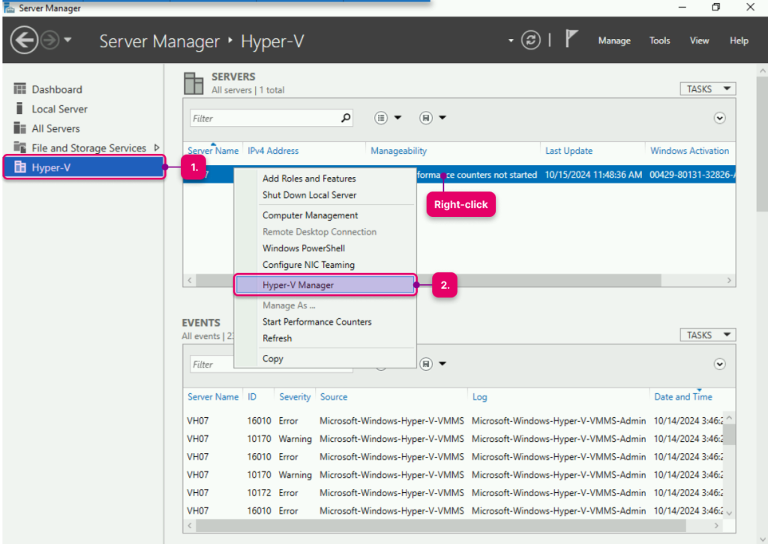Sort by Last Update column header
The image size is (768, 544).
coord(568,151)
